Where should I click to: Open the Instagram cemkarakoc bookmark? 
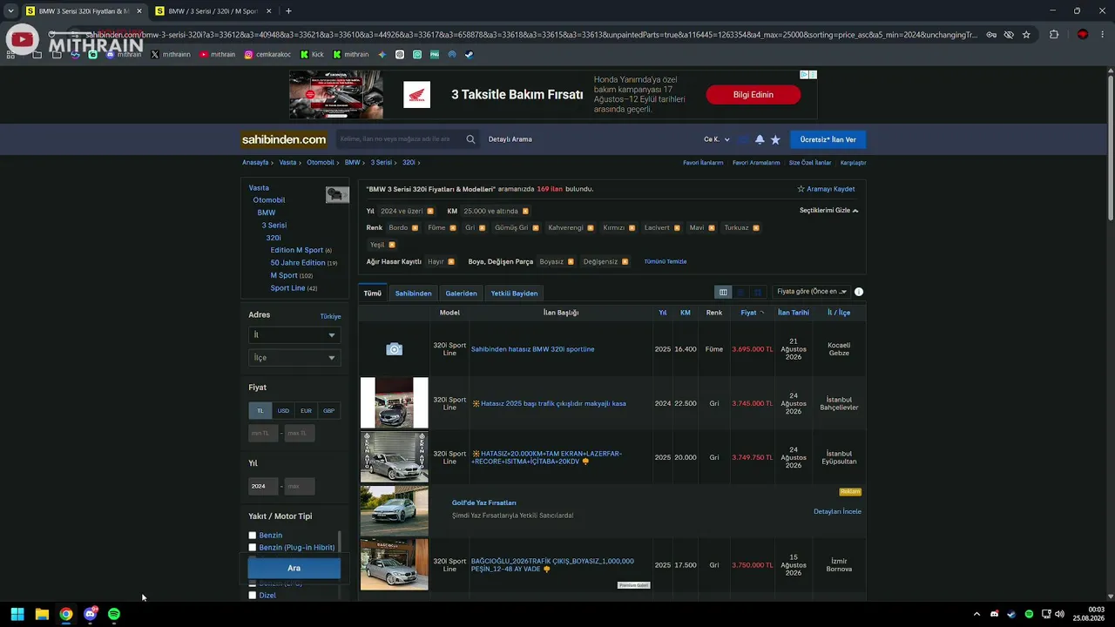[267, 54]
